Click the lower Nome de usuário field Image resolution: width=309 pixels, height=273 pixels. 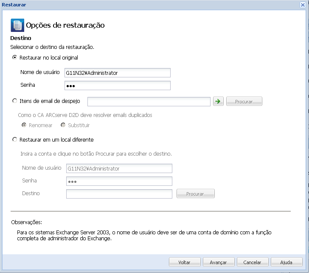pos(119,168)
